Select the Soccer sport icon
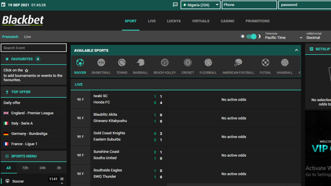 [x=80, y=63]
